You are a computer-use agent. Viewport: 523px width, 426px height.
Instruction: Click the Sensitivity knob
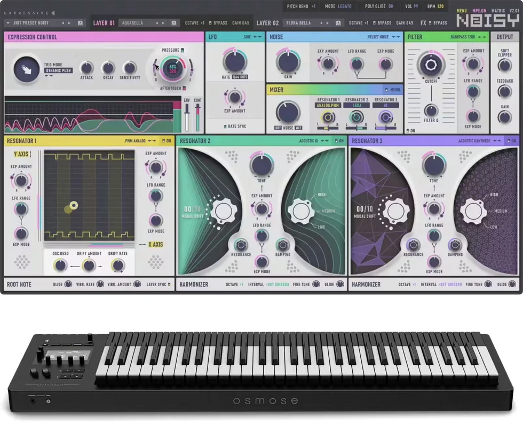(x=129, y=68)
